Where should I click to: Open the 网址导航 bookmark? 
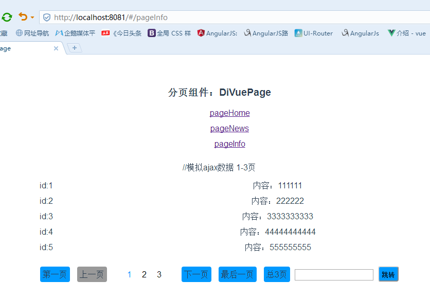[32, 33]
